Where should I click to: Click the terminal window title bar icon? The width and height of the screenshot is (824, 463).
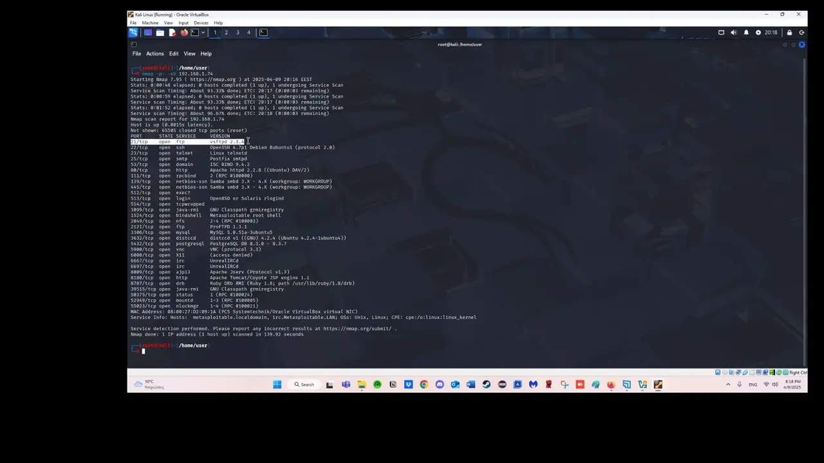coord(134,44)
